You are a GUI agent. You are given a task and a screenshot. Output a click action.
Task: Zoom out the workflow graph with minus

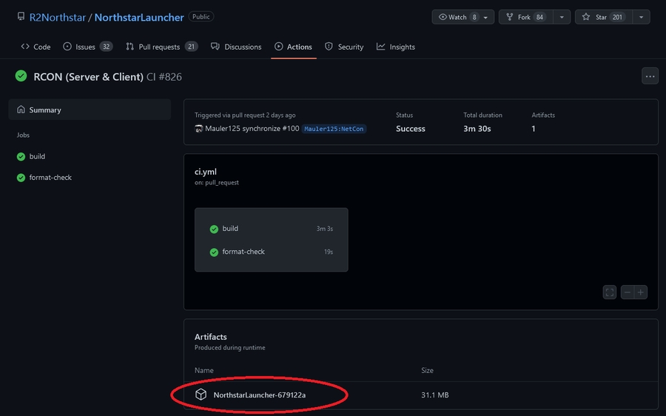coord(628,292)
